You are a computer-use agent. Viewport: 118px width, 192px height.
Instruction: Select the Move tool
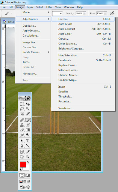28,104
